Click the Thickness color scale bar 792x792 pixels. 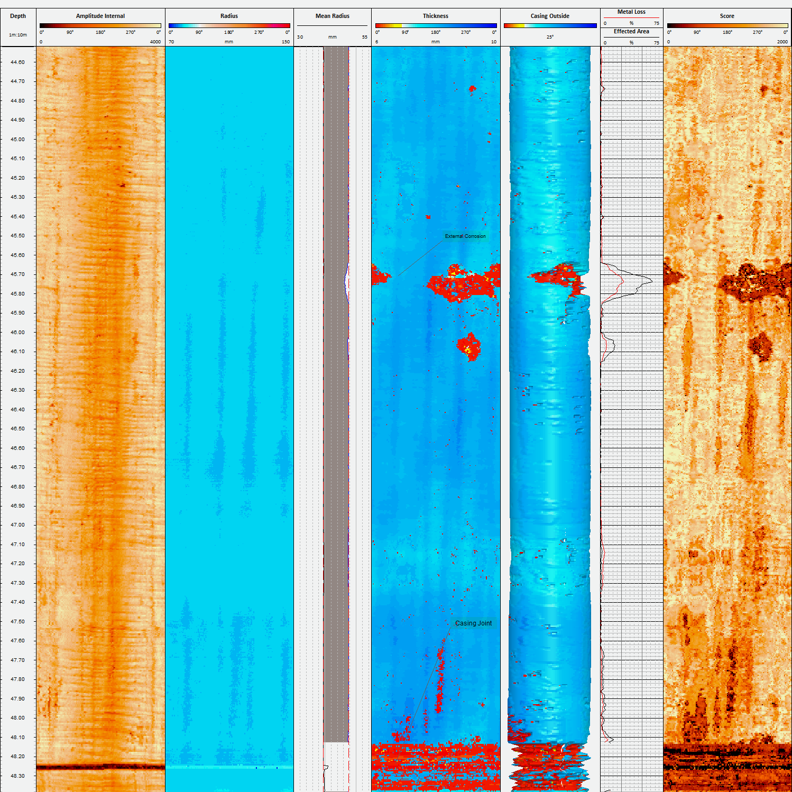tap(436, 25)
